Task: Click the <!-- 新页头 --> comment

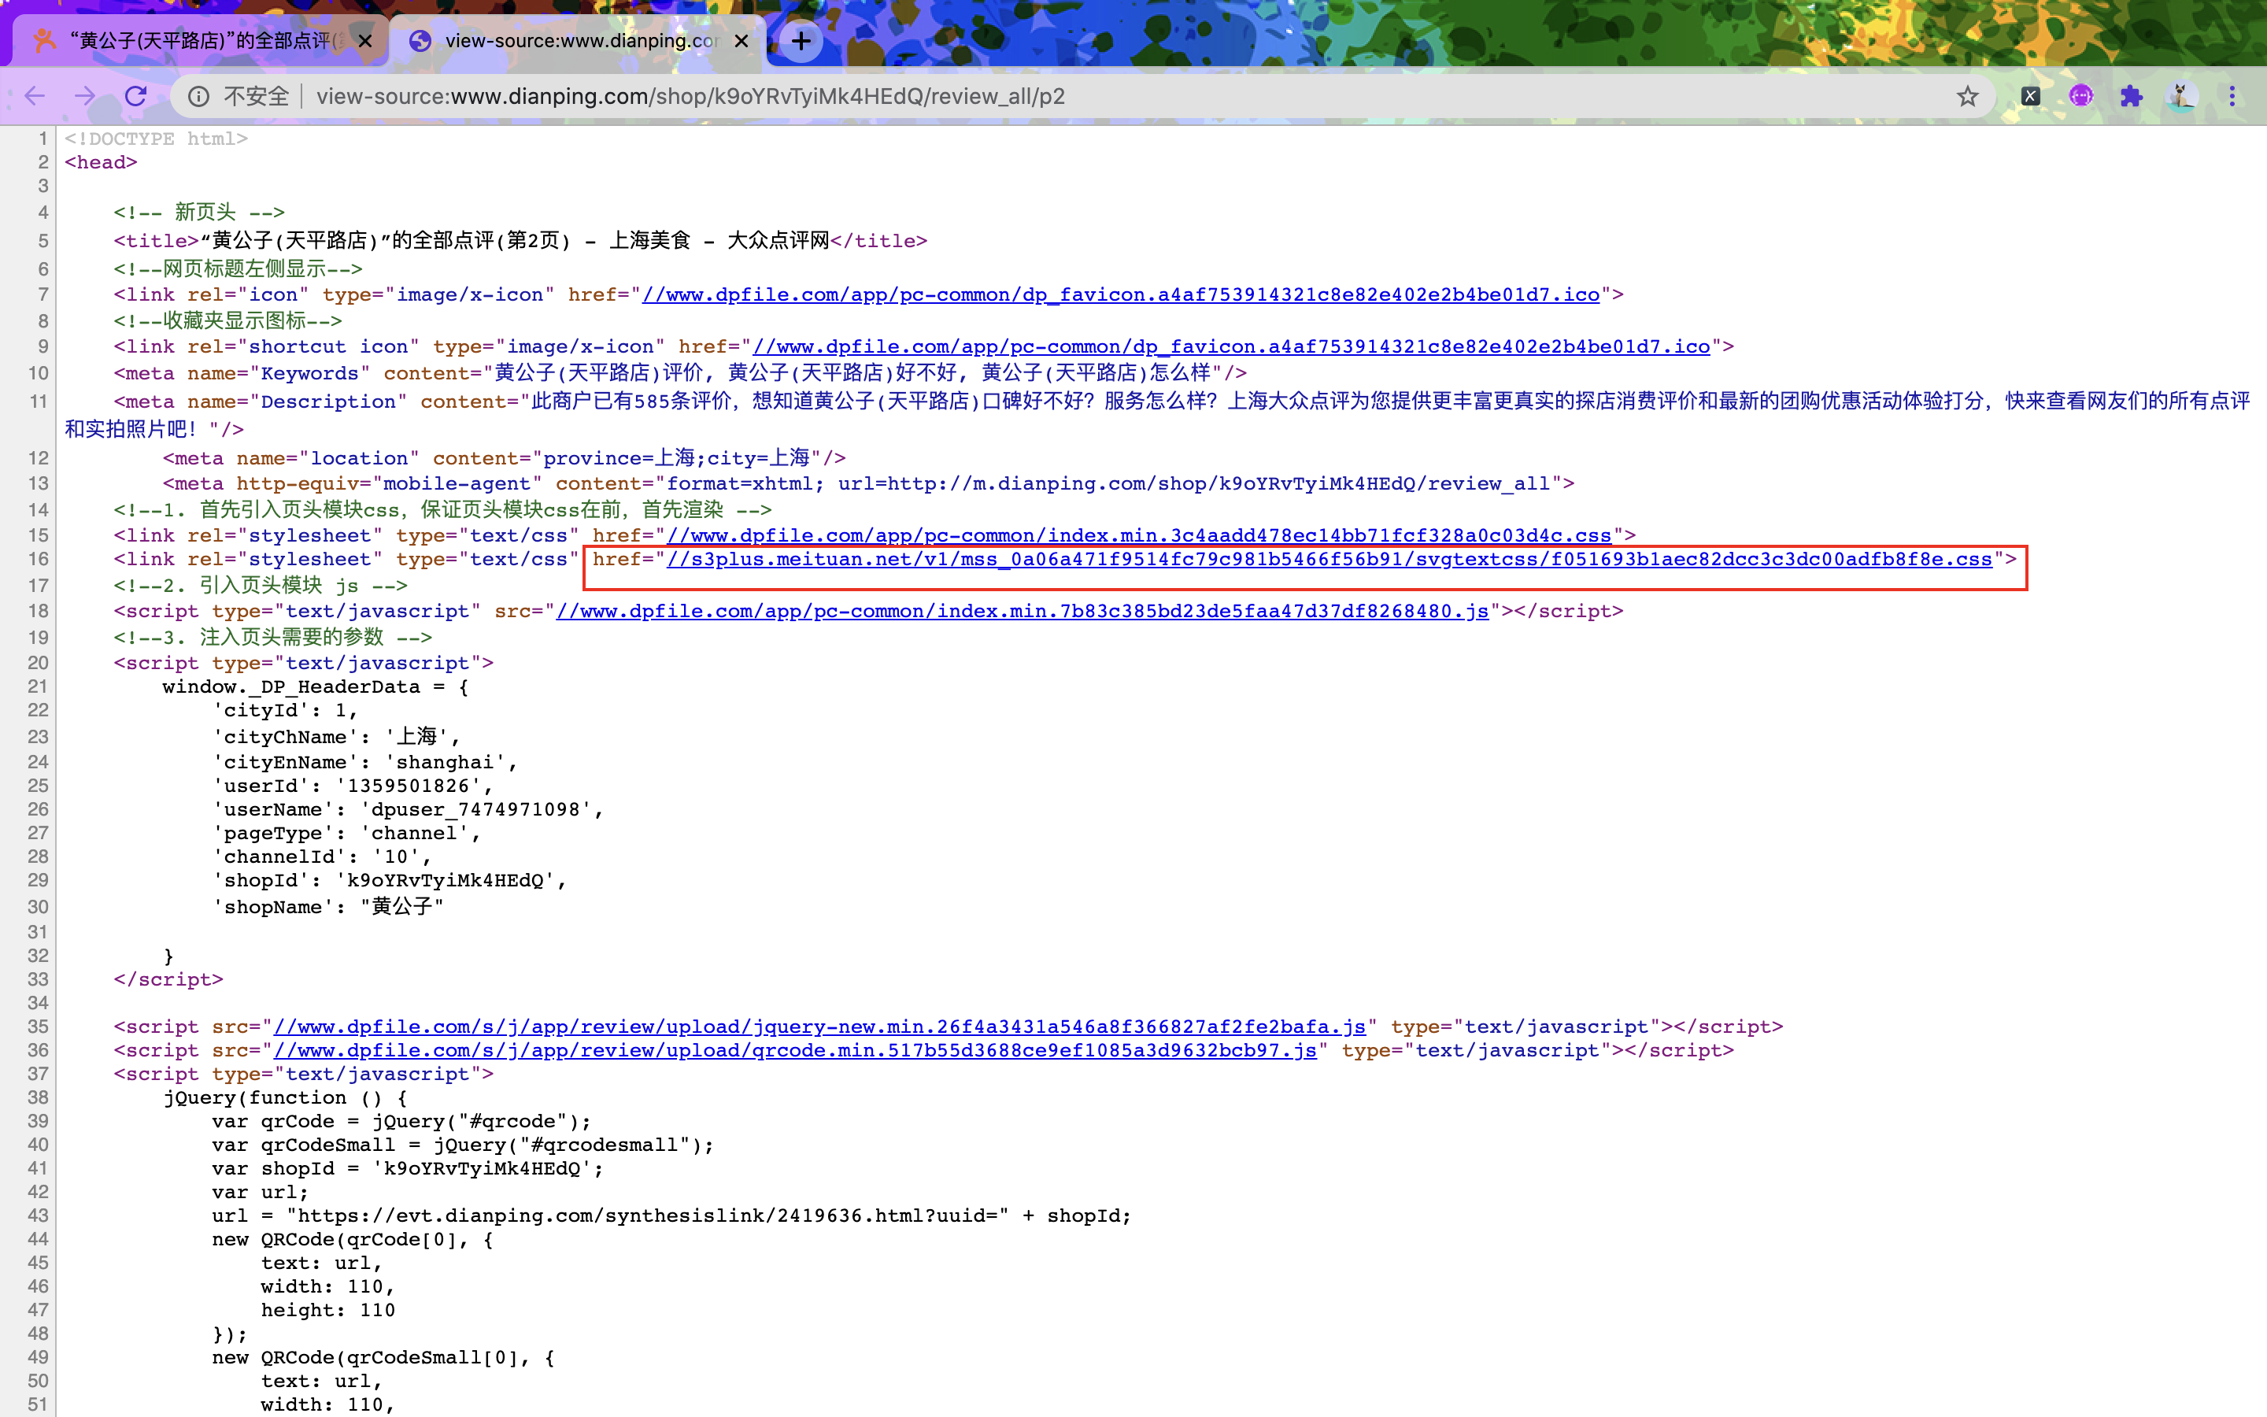Action: coord(198,212)
